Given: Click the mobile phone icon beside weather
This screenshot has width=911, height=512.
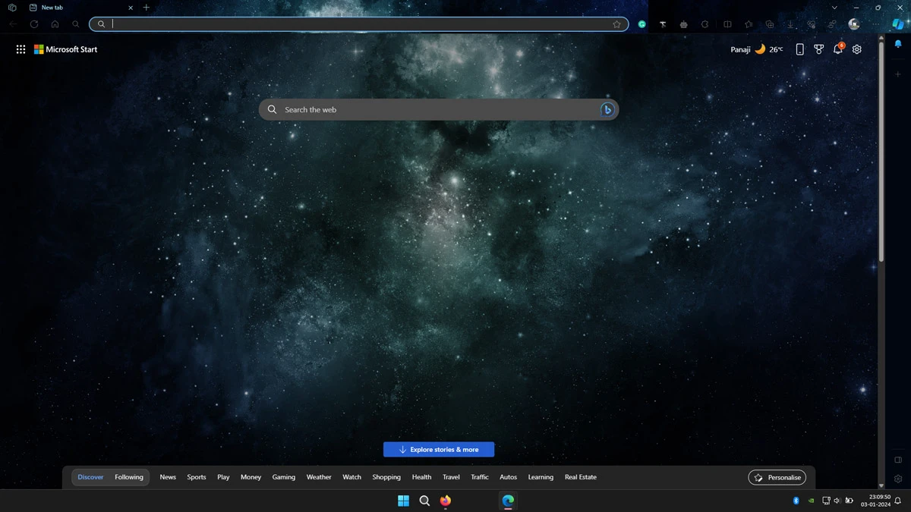Looking at the screenshot, I should tap(799, 49).
